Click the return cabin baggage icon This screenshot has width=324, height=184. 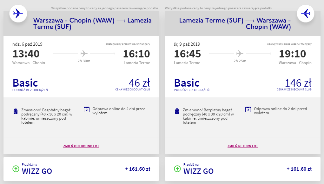(x=177, y=111)
